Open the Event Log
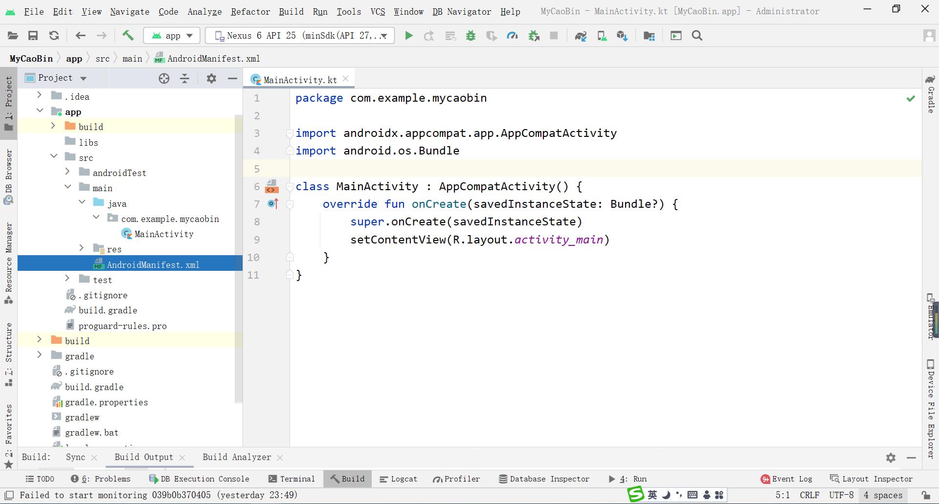939x504 pixels. pos(786,479)
